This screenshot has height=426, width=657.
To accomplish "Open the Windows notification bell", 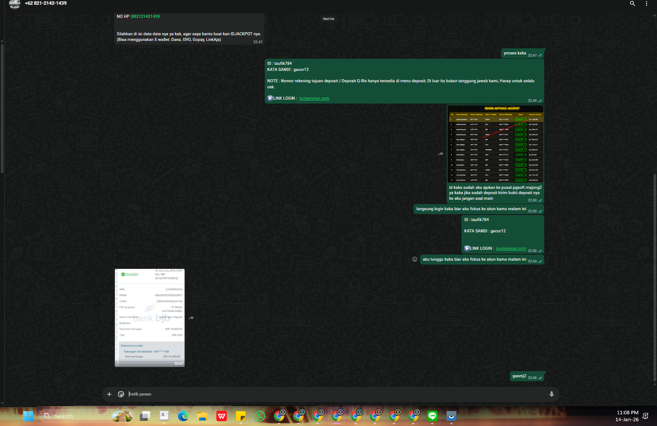I will (646, 416).
